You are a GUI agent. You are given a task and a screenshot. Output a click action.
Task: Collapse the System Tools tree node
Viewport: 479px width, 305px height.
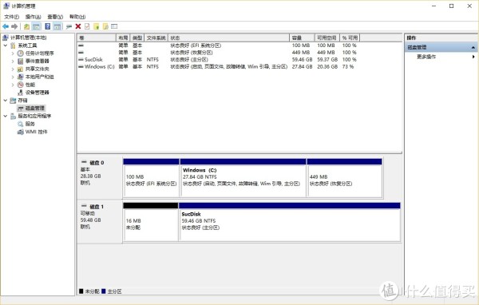point(6,46)
